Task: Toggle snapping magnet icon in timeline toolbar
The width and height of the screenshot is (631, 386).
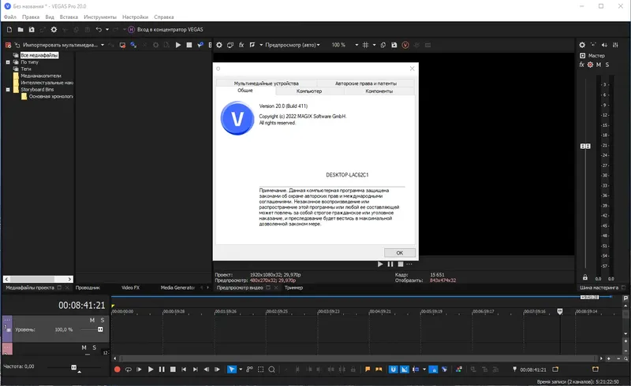Action: (393, 369)
